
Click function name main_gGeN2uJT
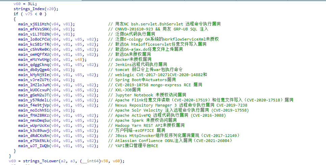(x=34, y=95)
